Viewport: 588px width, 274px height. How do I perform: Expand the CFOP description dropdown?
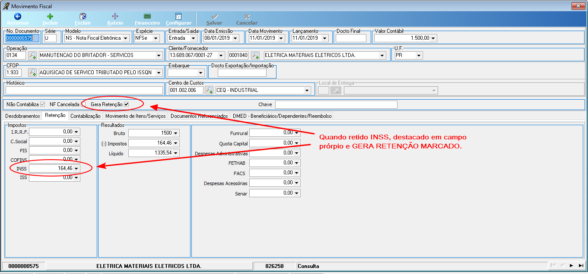(x=159, y=72)
